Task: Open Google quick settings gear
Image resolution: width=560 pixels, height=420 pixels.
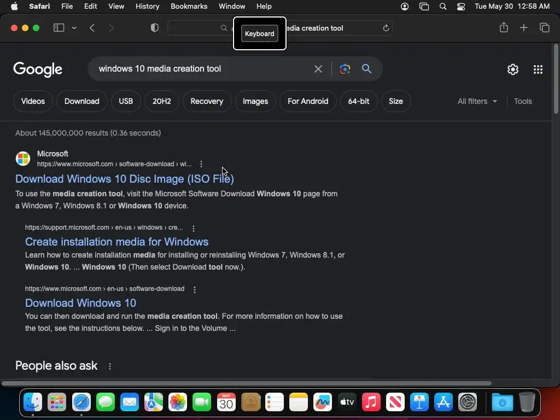Action: click(x=513, y=69)
